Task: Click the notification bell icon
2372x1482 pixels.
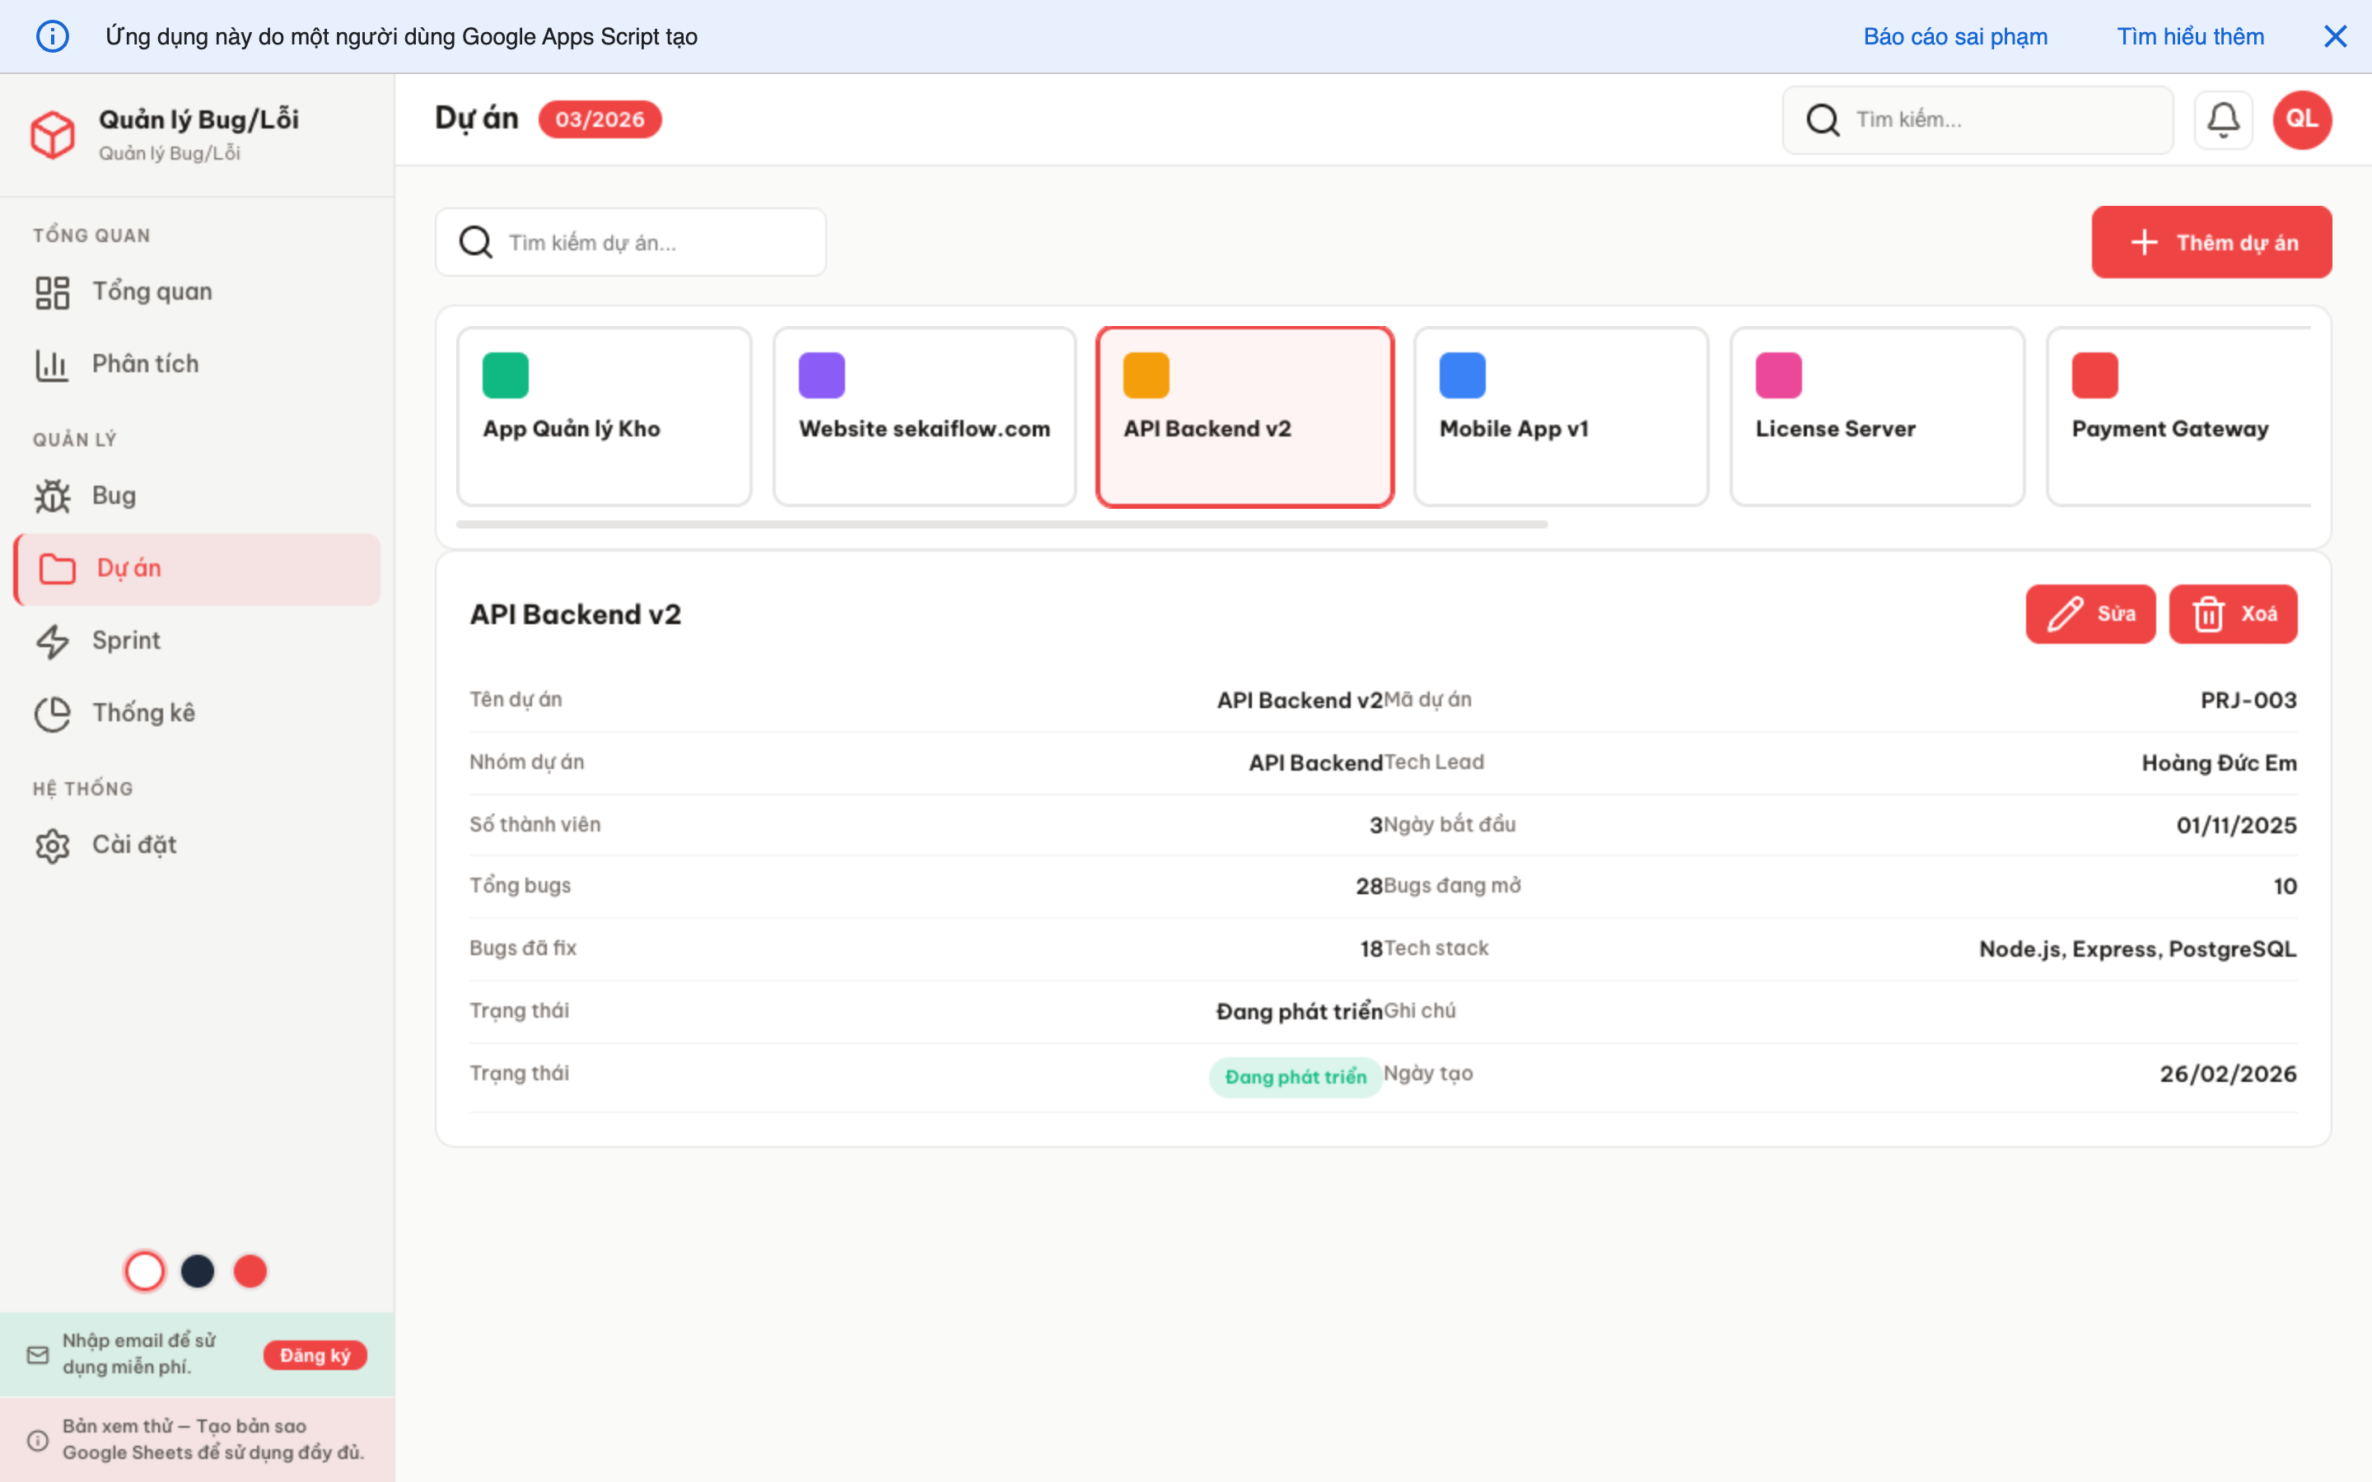Action: [x=2223, y=119]
